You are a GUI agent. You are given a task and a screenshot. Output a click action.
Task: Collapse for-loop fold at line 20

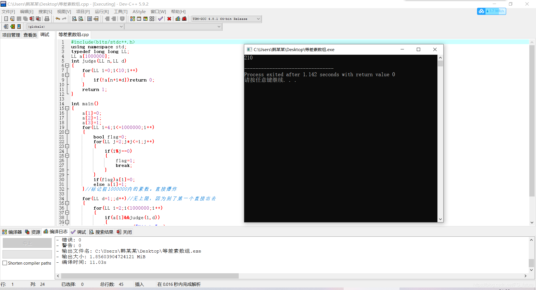(x=67, y=132)
